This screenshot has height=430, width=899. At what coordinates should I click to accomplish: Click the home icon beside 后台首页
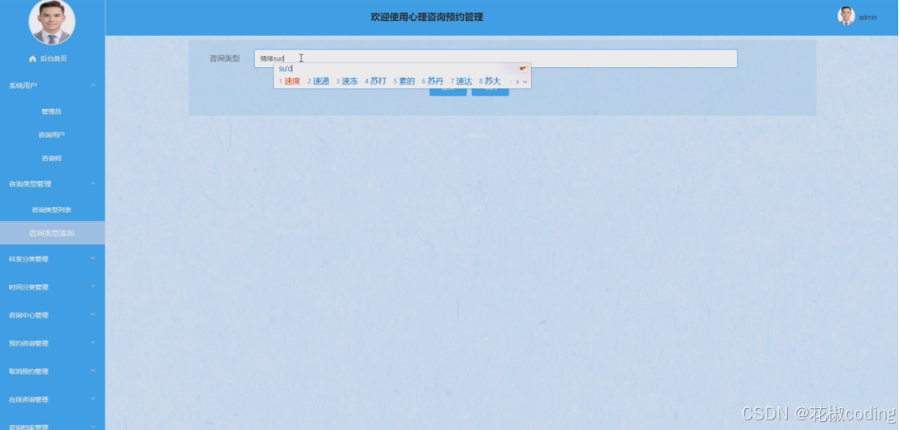tap(32, 58)
